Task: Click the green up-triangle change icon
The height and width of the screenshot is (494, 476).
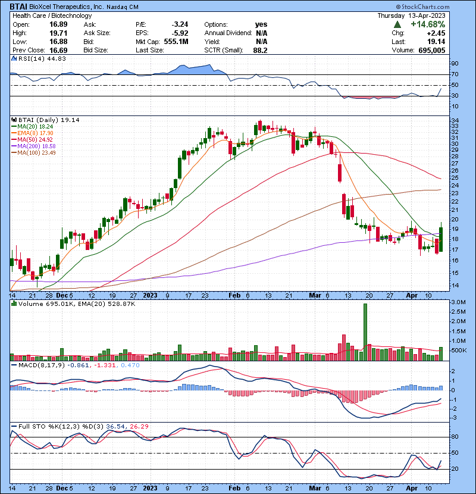Action: 397,24
